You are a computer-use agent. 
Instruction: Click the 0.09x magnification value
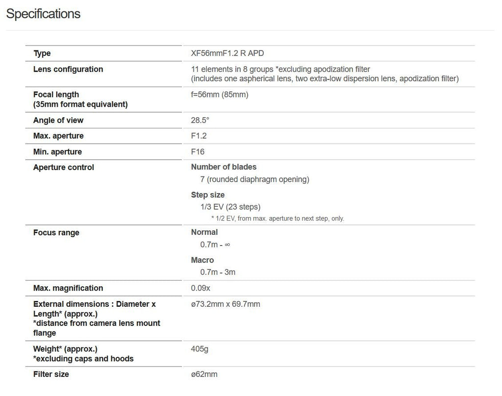click(x=201, y=288)
